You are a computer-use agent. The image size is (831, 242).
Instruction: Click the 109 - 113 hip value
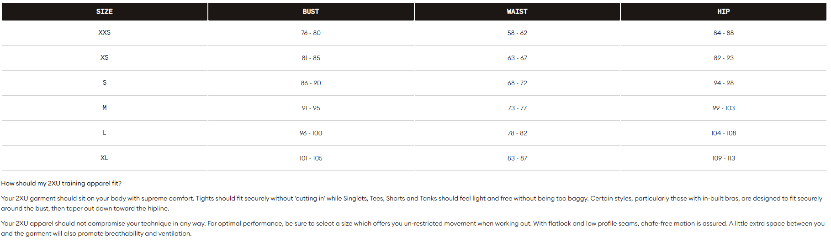pos(724,158)
